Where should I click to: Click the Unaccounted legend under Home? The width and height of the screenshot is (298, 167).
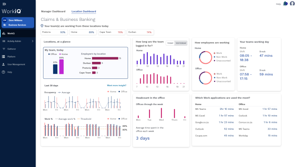[222, 61]
